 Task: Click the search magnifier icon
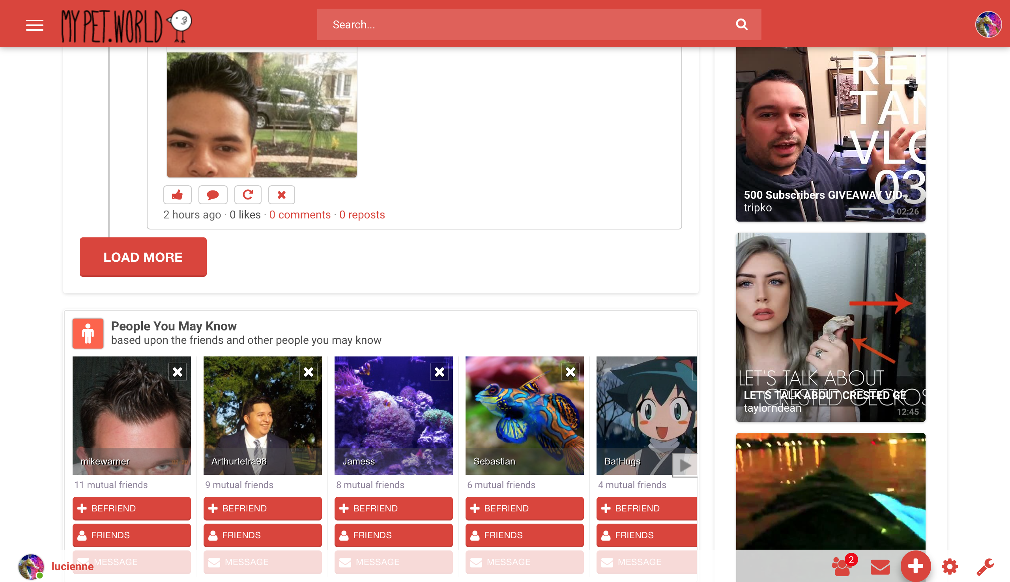[741, 24]
